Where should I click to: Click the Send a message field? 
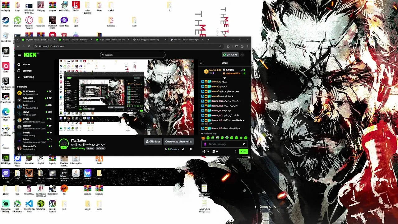click(225, 144)
